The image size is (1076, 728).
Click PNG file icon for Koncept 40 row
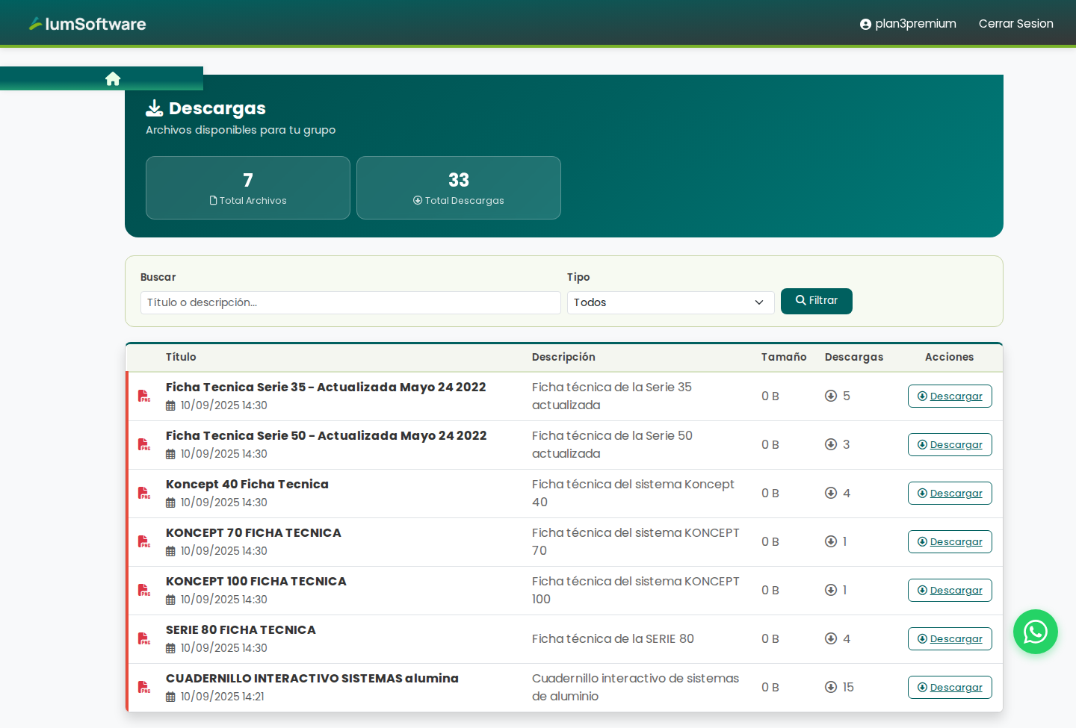point(144,493)
